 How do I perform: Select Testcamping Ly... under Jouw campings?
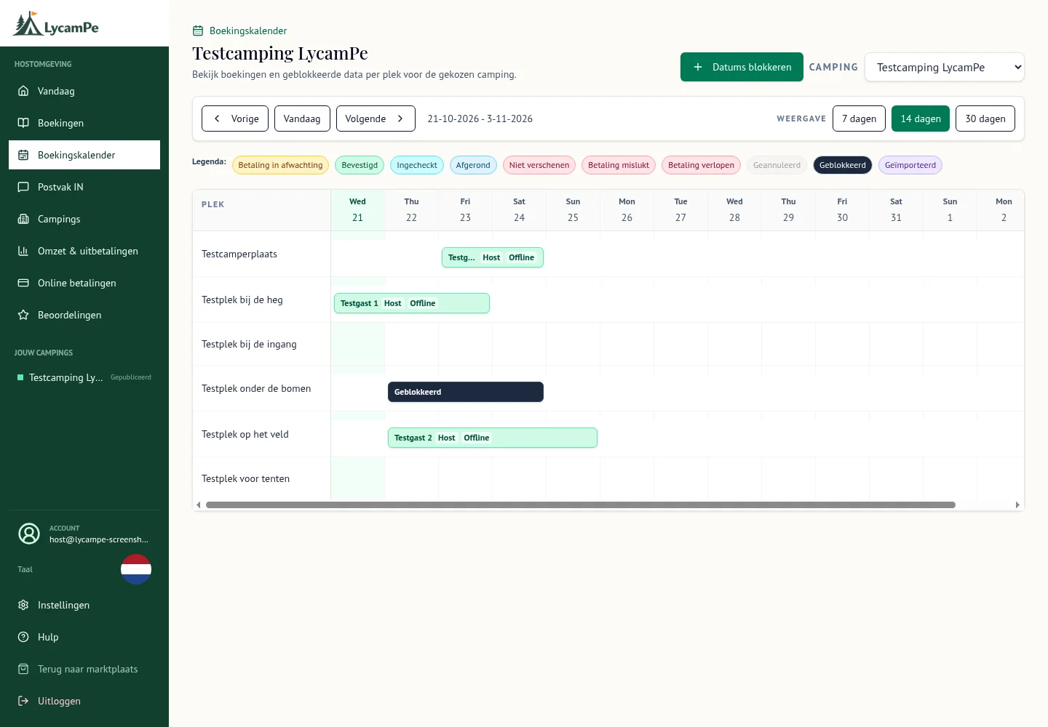(x=84, y=377)
